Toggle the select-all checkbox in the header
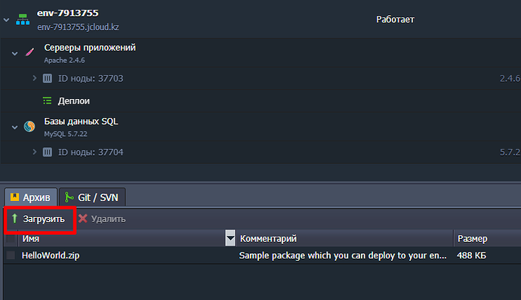This screenshot has width=521, height=300. [x=11, y=239]
